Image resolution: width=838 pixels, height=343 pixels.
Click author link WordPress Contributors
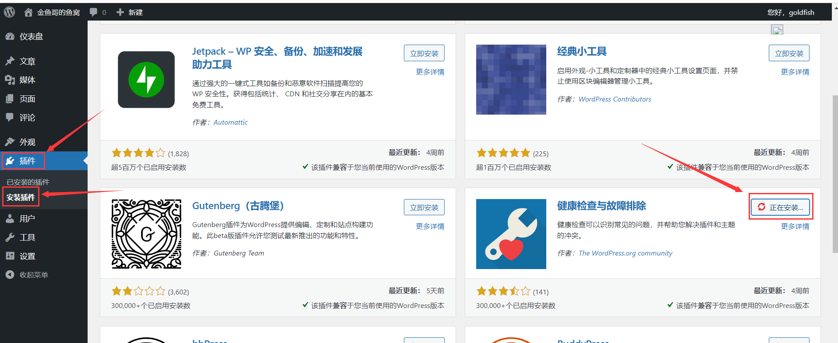615,99
